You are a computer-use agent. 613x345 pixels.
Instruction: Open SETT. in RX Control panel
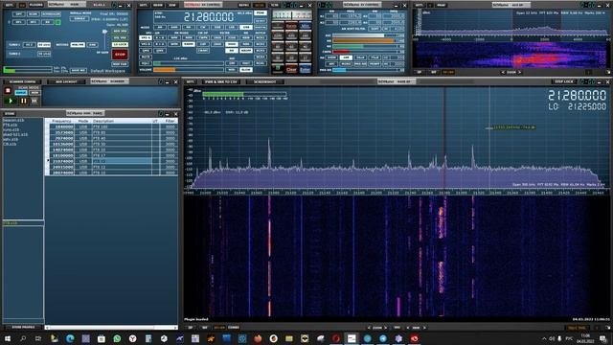145,5
